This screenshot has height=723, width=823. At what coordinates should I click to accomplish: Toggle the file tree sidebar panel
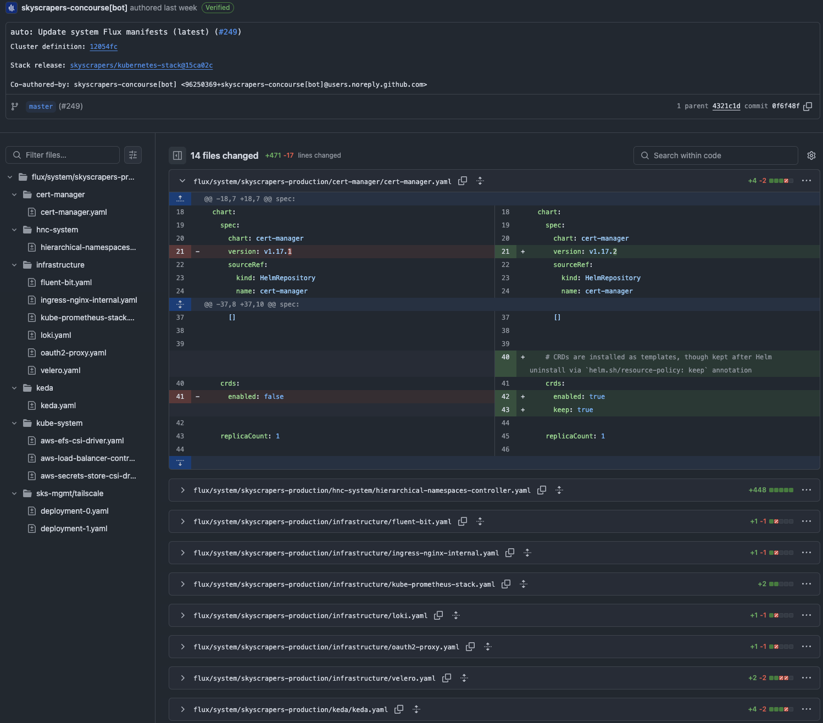(x=177, y=155)
